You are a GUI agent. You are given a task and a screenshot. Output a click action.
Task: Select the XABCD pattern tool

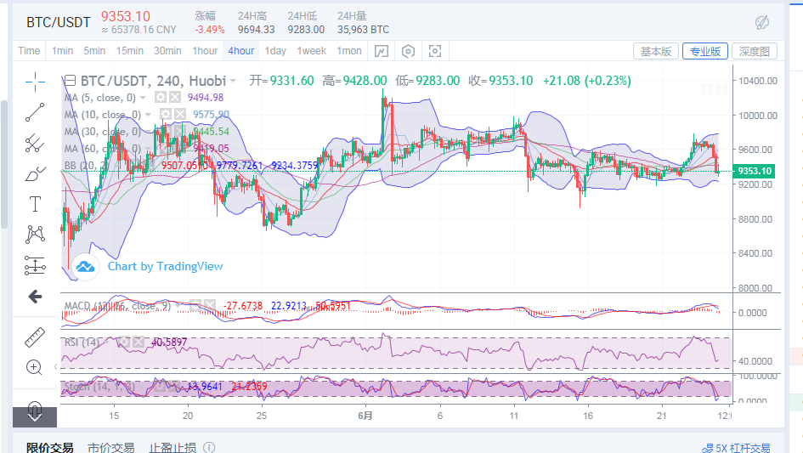pyautogui.click(x=35, y=235)
